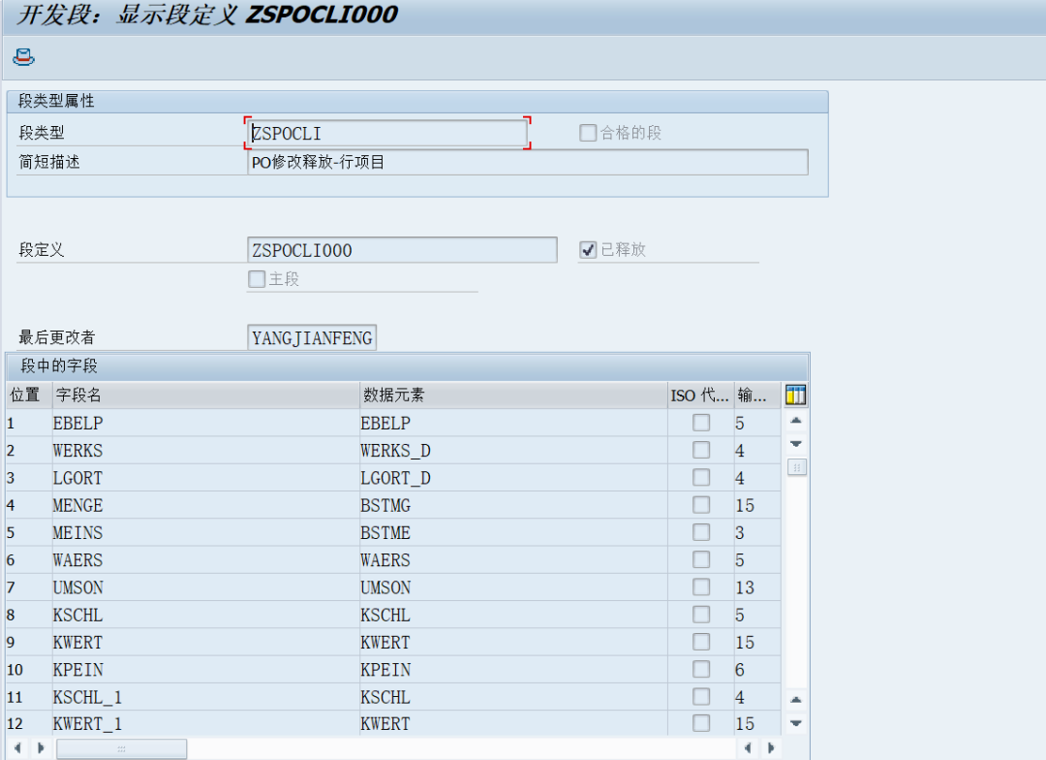The width and height of the screenshot is (1046, 760).
Task: Click length value 13 in UMSON row
Action: (757, 587)
